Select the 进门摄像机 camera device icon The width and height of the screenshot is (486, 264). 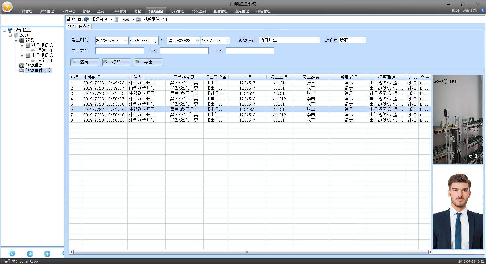point(28,45)
